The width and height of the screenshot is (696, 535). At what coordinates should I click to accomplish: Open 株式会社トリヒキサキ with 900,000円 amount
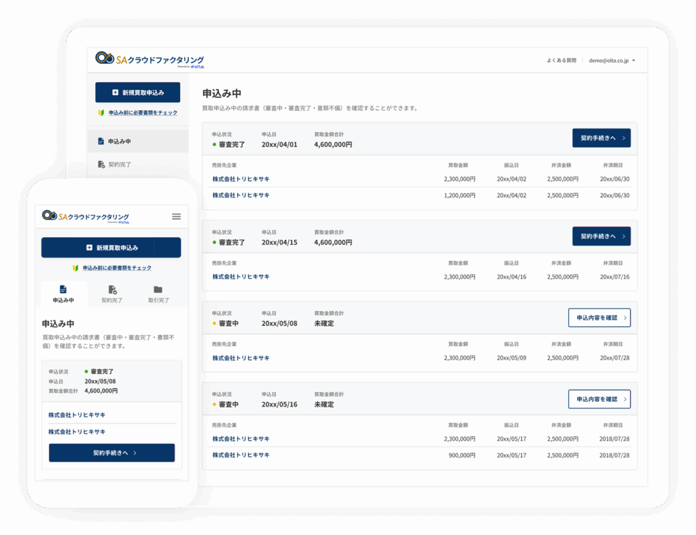pos(241,455)
